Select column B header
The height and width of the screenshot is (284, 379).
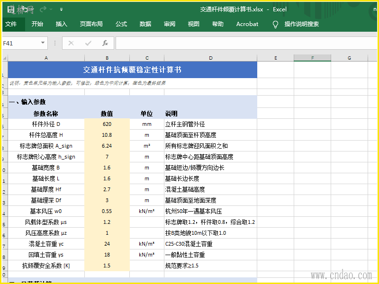(x=107, y=58)
